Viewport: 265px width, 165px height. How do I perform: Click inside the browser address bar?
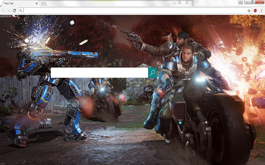click(x=135, y=11)
